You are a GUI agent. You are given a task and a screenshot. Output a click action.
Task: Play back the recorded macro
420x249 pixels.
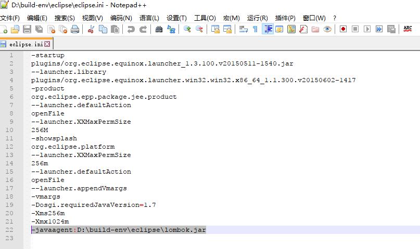(x=367, y=29)
